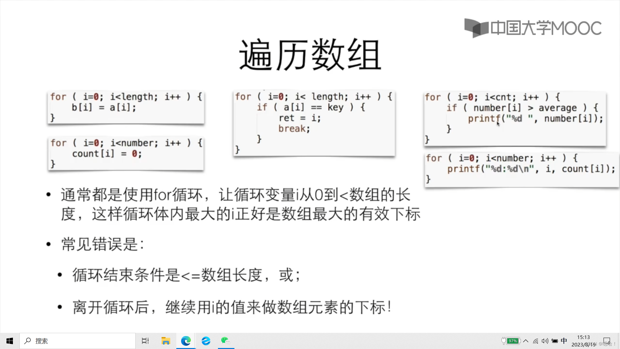Image resolution: width=620 pixels, height=349 pixels.
Task: Switch to Microsoft Edge on the taskbar
Action: [186, 341]
